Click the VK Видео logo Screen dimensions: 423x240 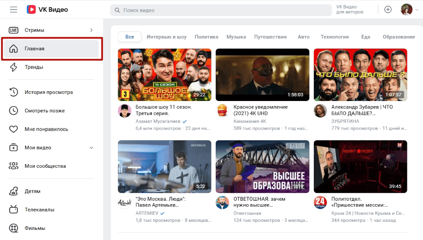pyautogui.click(x=47, y=10)
